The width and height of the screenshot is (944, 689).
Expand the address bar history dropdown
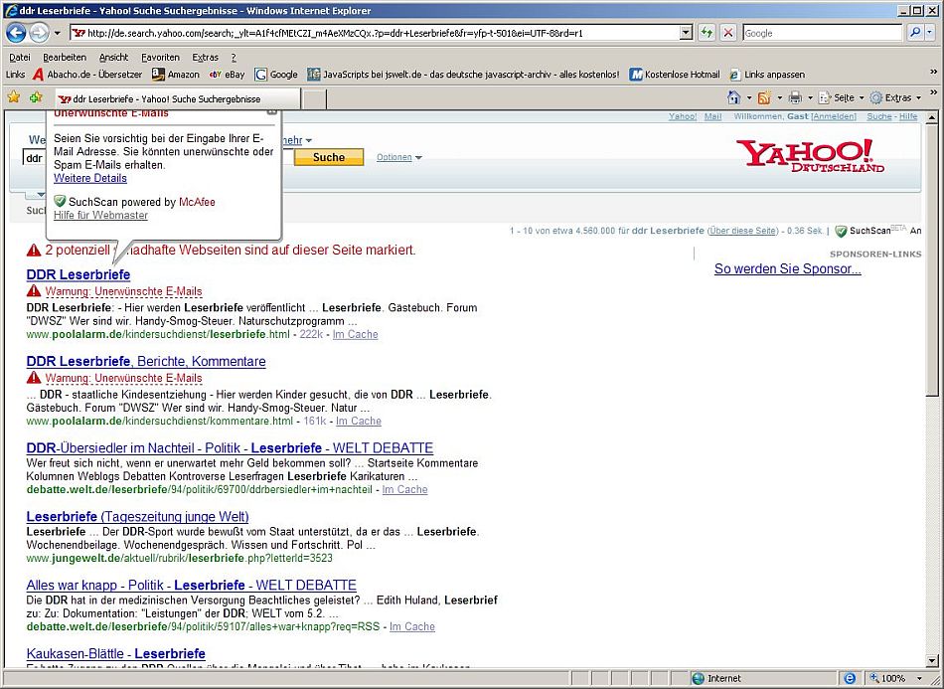[687, 33]
